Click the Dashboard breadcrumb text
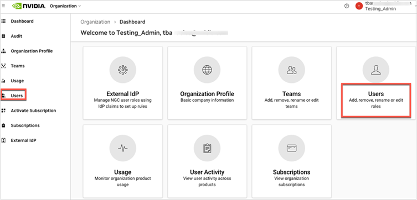Screen dimensions: 417x200 point(132,22)
